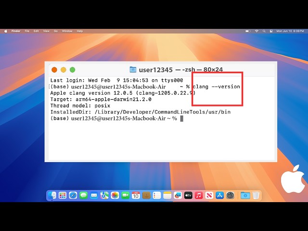Open the Trash in the Dock
The height and width of the screenshot is (231, 308).
[x=256, y=195]
